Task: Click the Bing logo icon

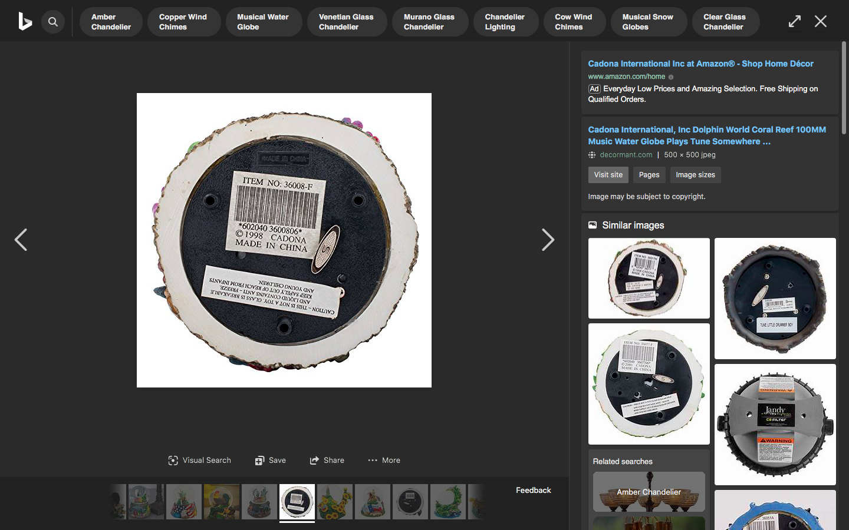Action: (25, 22)
